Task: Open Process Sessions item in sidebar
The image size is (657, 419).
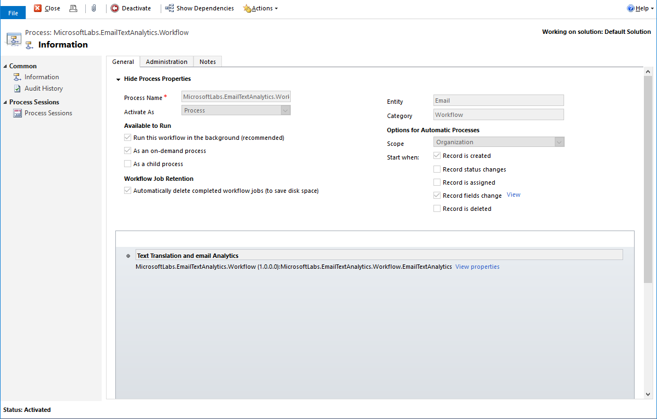Action: pyautogui.click(x=48, y=113)
